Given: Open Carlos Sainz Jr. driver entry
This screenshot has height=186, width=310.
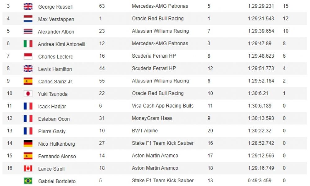Looking at the screenshot, I should point(55,82).
